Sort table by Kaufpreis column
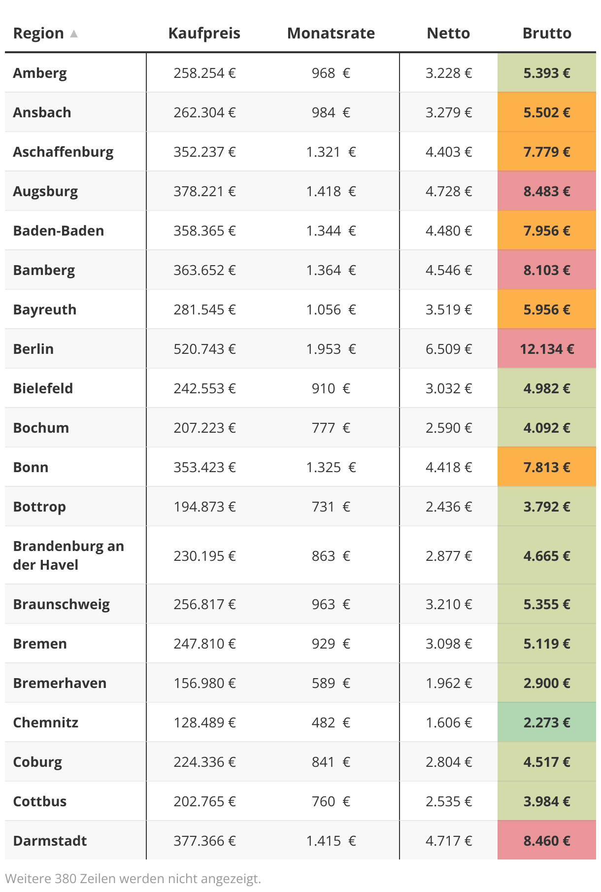601x892 pixels. pos(204,34)
